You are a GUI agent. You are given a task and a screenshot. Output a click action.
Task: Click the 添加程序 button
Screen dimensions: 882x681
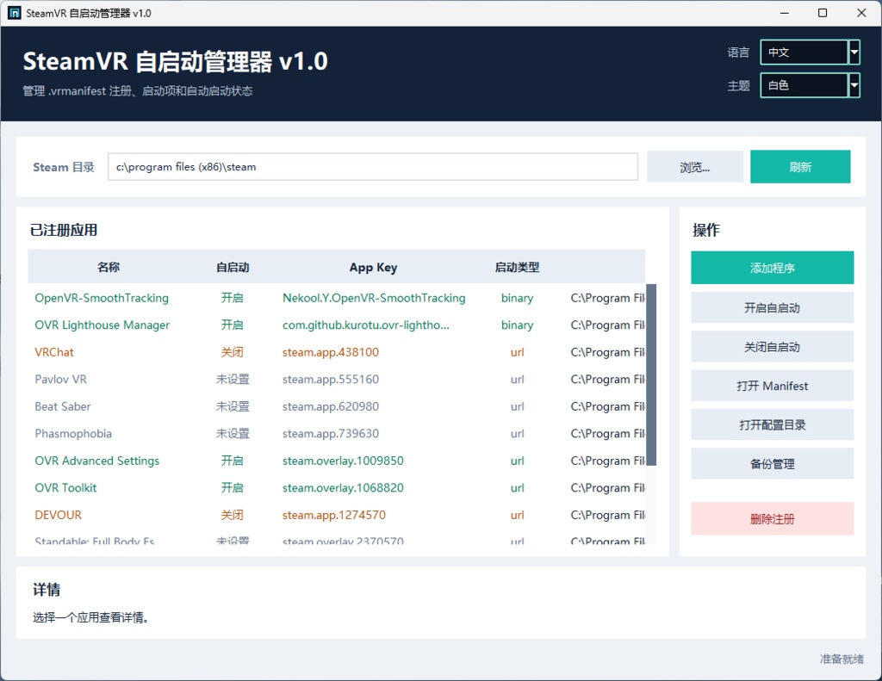773,268
